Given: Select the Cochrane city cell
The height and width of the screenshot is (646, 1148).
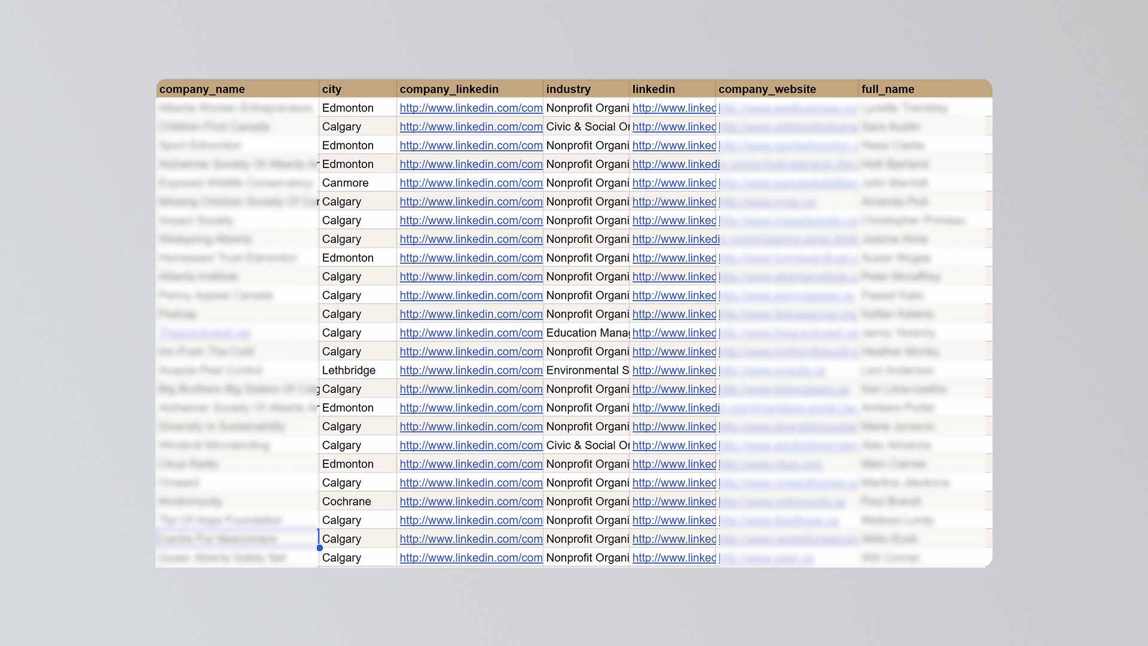Looking at the screenshot, I should (346, 501).
